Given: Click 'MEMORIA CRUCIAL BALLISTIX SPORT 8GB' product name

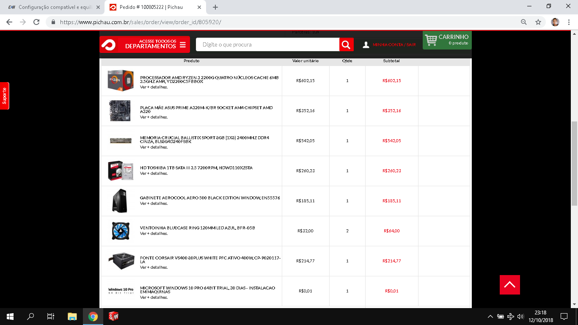Looking at the screenshot, I should click(x=204, y=140).
